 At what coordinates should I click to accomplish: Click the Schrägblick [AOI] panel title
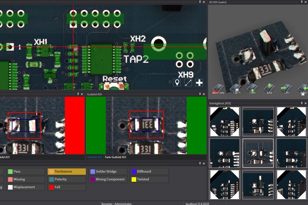[220, 103]
